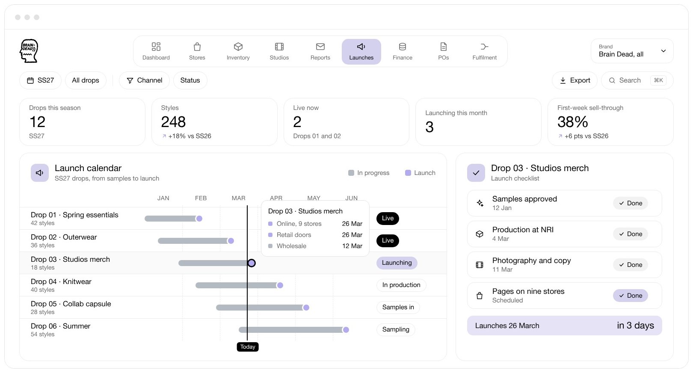
Task: Click the ⌘K shortcut badge
Action: pos(658,80)
